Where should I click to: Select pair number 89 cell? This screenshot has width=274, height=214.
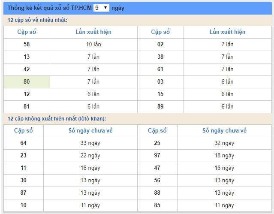tap(160, 106)
